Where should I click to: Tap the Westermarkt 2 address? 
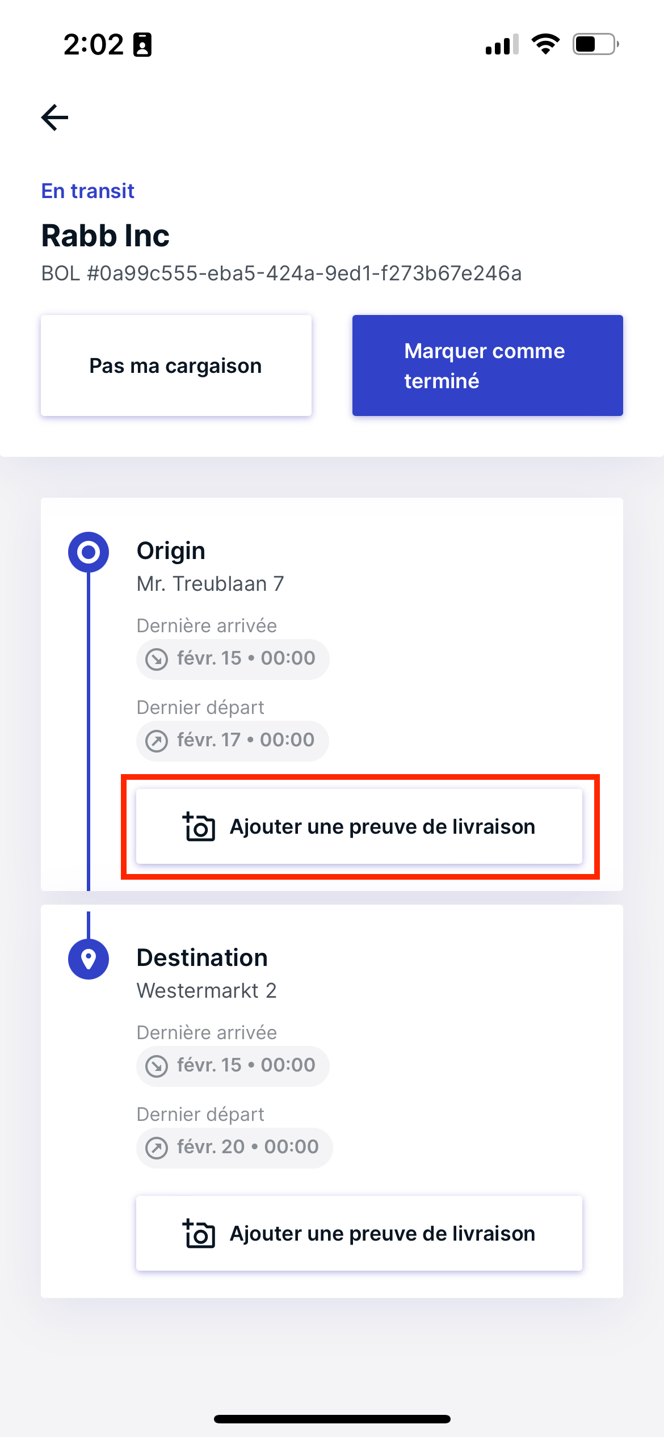[x=207, y=990]
